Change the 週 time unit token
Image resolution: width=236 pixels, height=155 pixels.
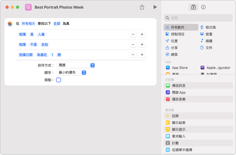pyautogui.click(x=59, y=55)
